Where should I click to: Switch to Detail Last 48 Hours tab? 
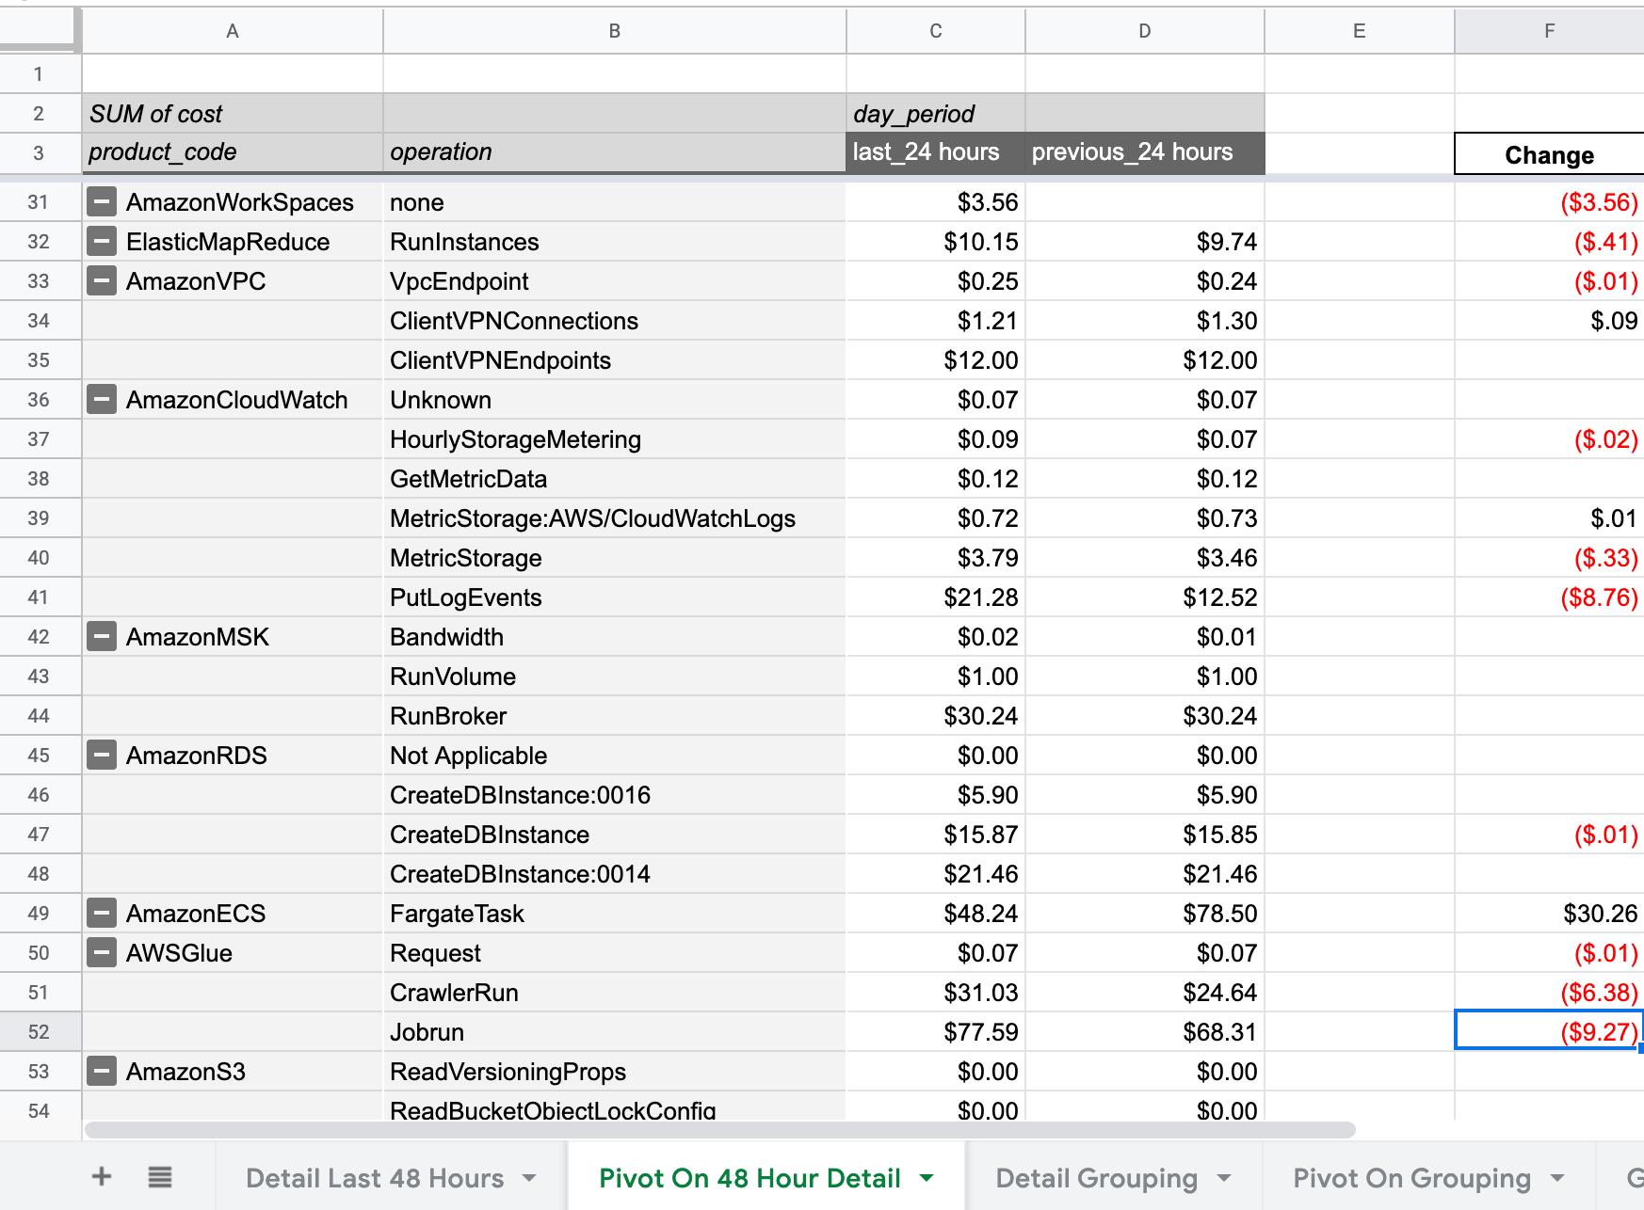(375, 1178)
